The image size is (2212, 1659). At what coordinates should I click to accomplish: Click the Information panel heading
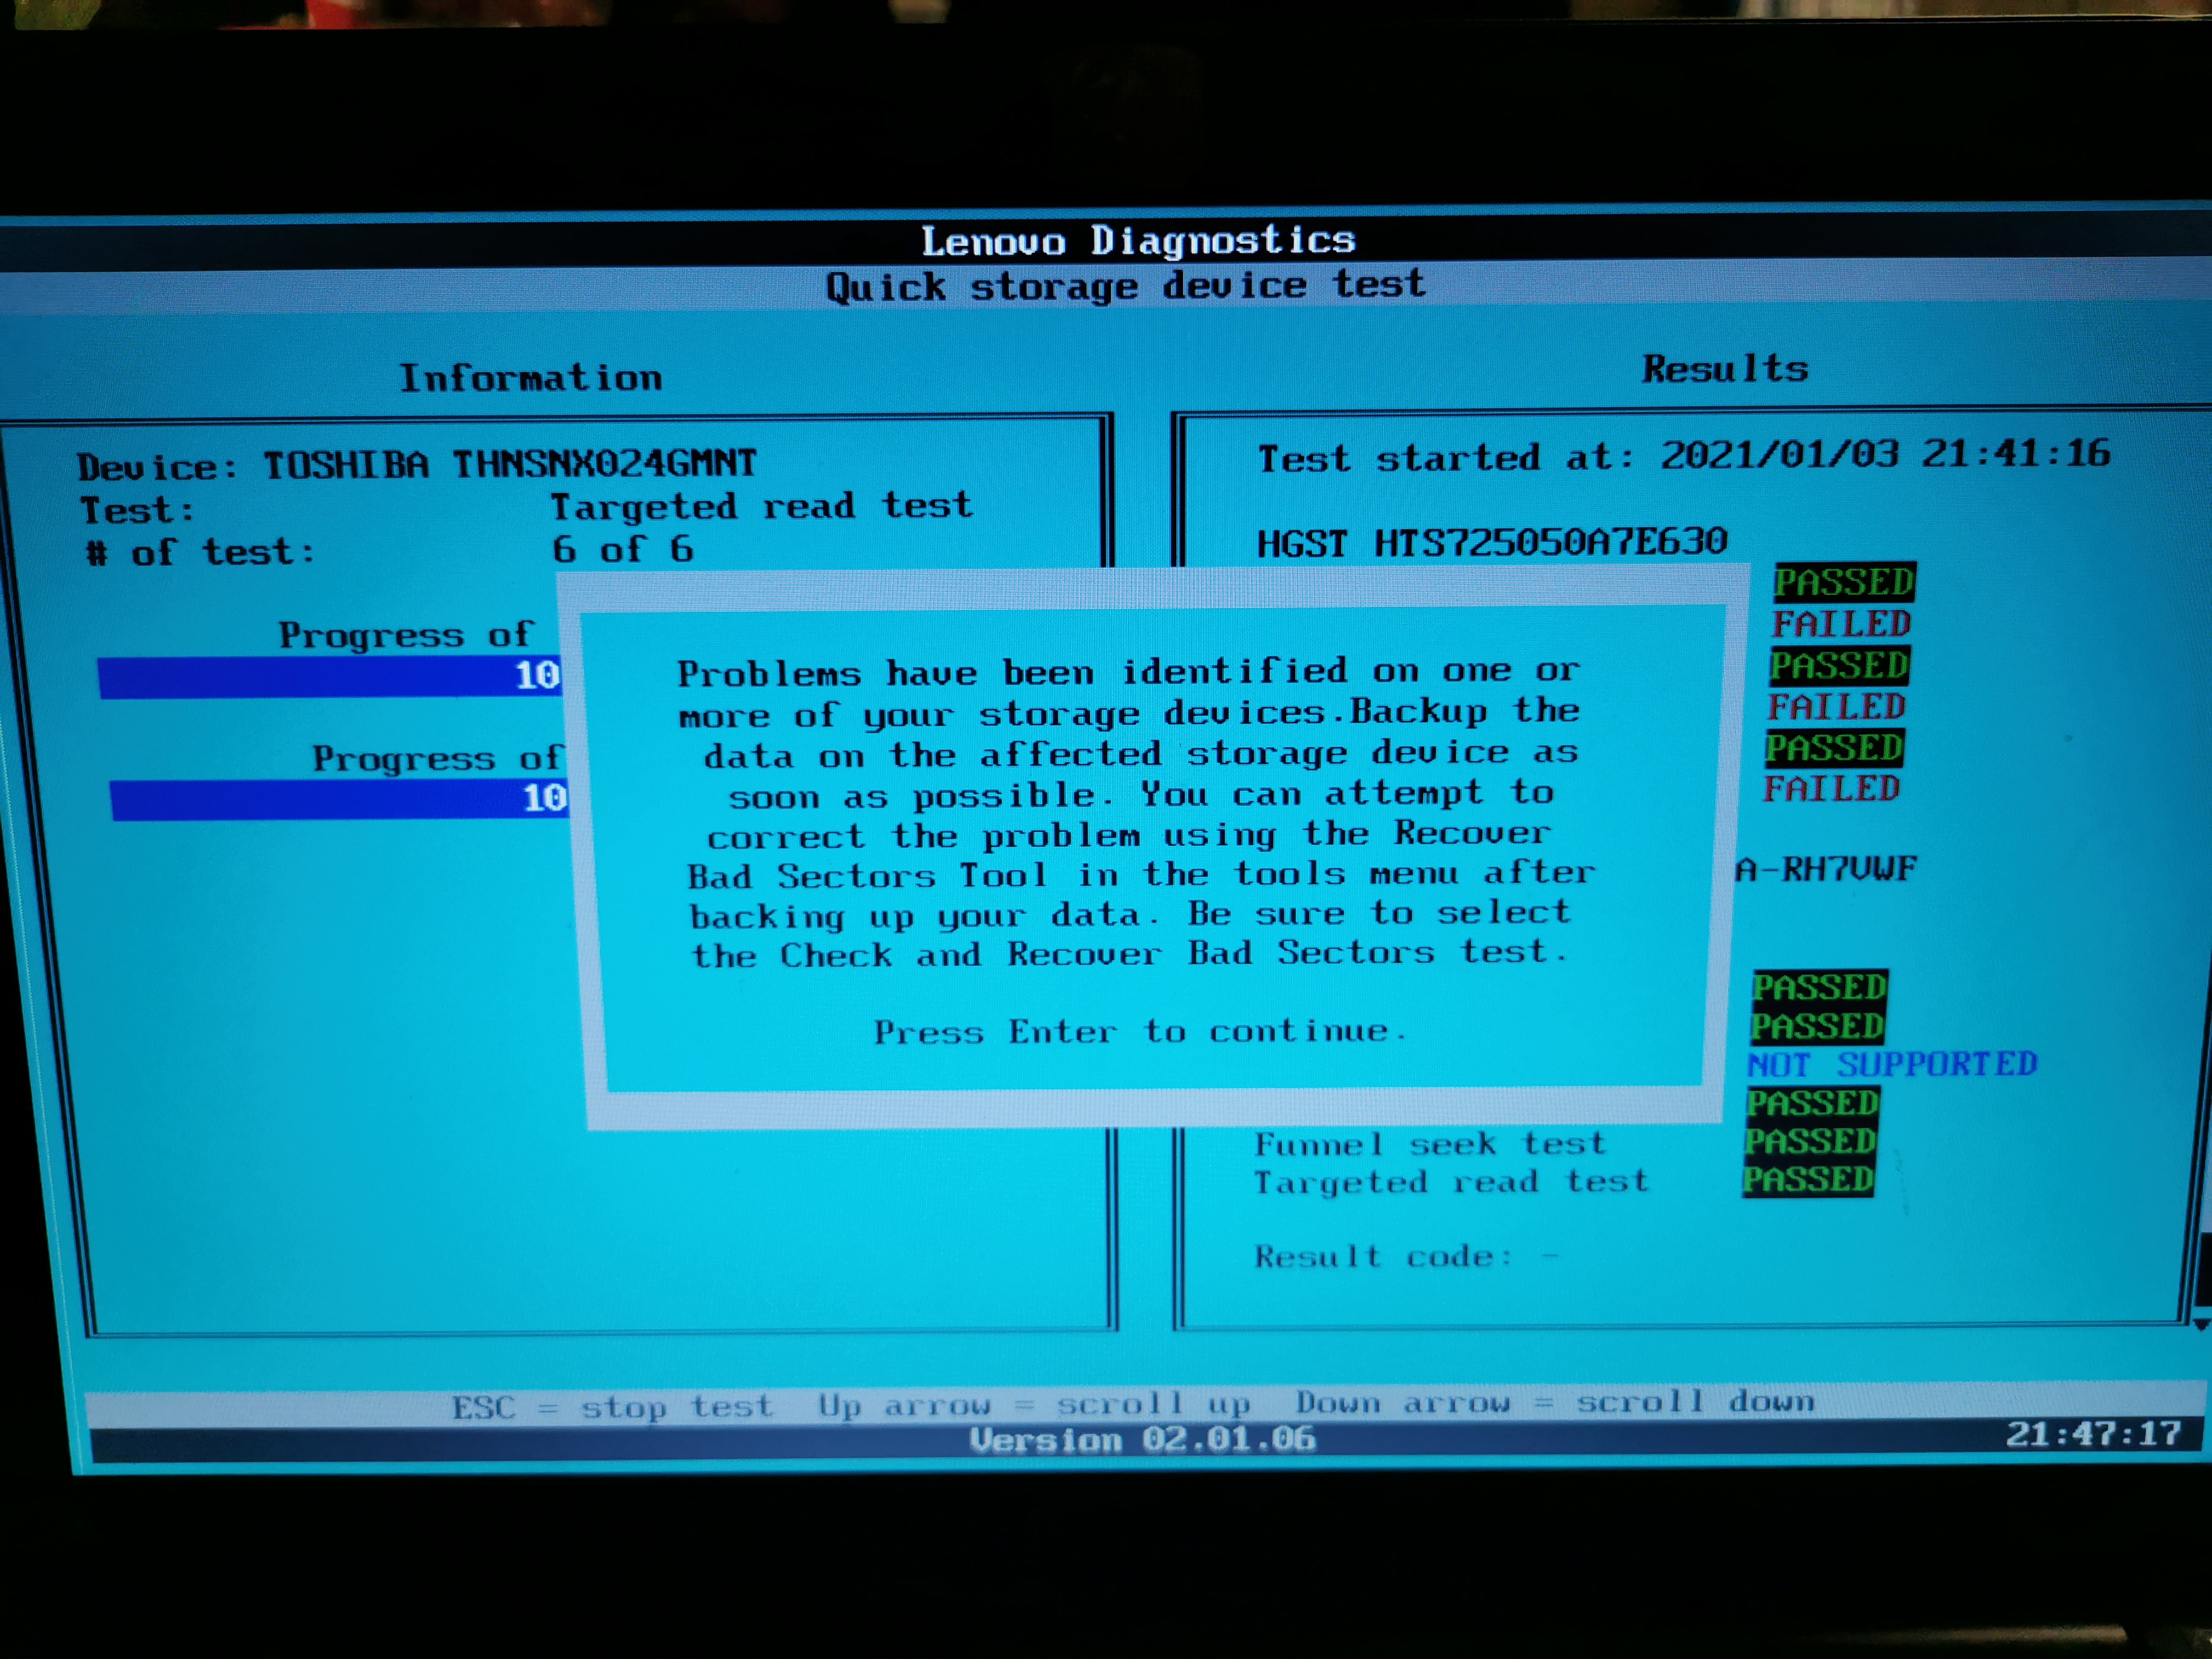click(x=530, y=378)
